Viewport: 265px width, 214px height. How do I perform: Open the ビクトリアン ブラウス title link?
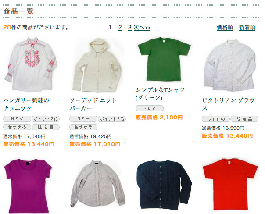229,104
